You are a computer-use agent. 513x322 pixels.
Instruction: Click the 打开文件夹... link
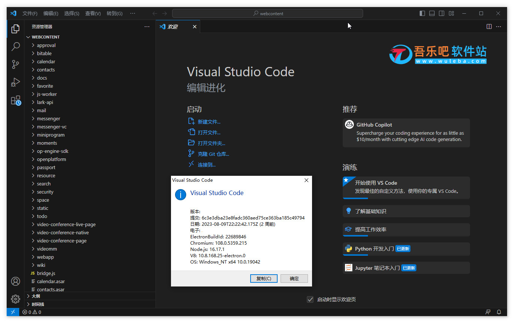pyautogui.click(x=211, y=143)
